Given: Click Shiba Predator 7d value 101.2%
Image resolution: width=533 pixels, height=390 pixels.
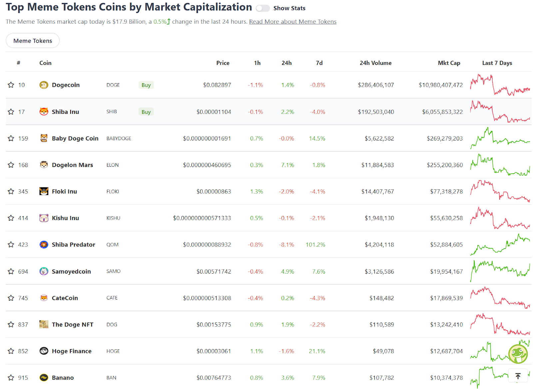Looking at the screenshot, I should click(315, 245).
